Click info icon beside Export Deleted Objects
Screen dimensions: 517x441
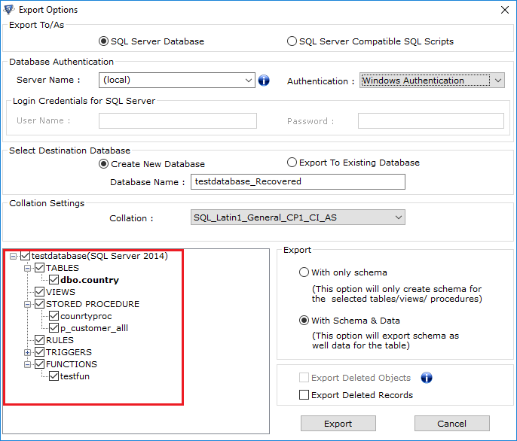tap(427, 378)
